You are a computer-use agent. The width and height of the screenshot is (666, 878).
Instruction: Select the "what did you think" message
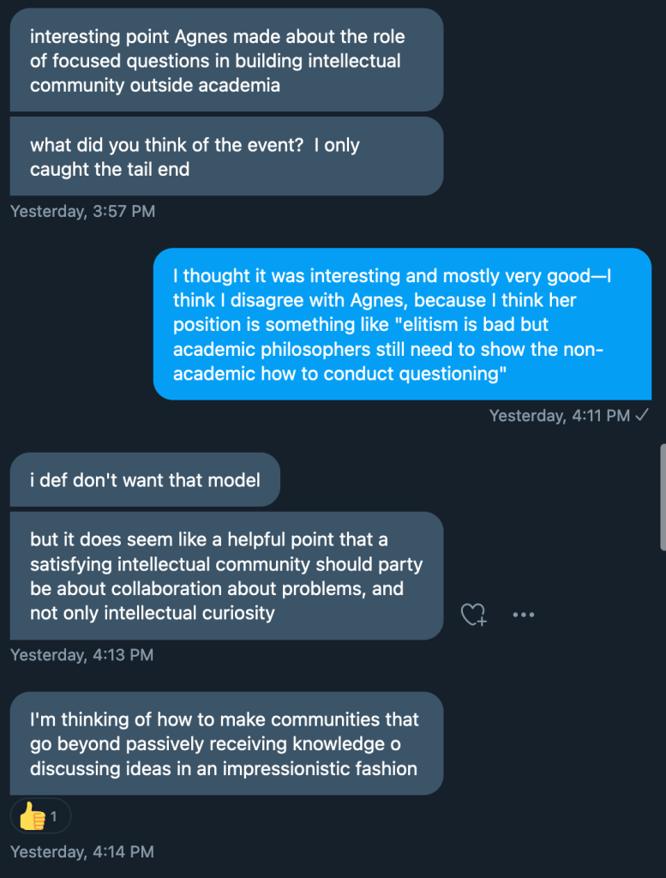(226, 156)
